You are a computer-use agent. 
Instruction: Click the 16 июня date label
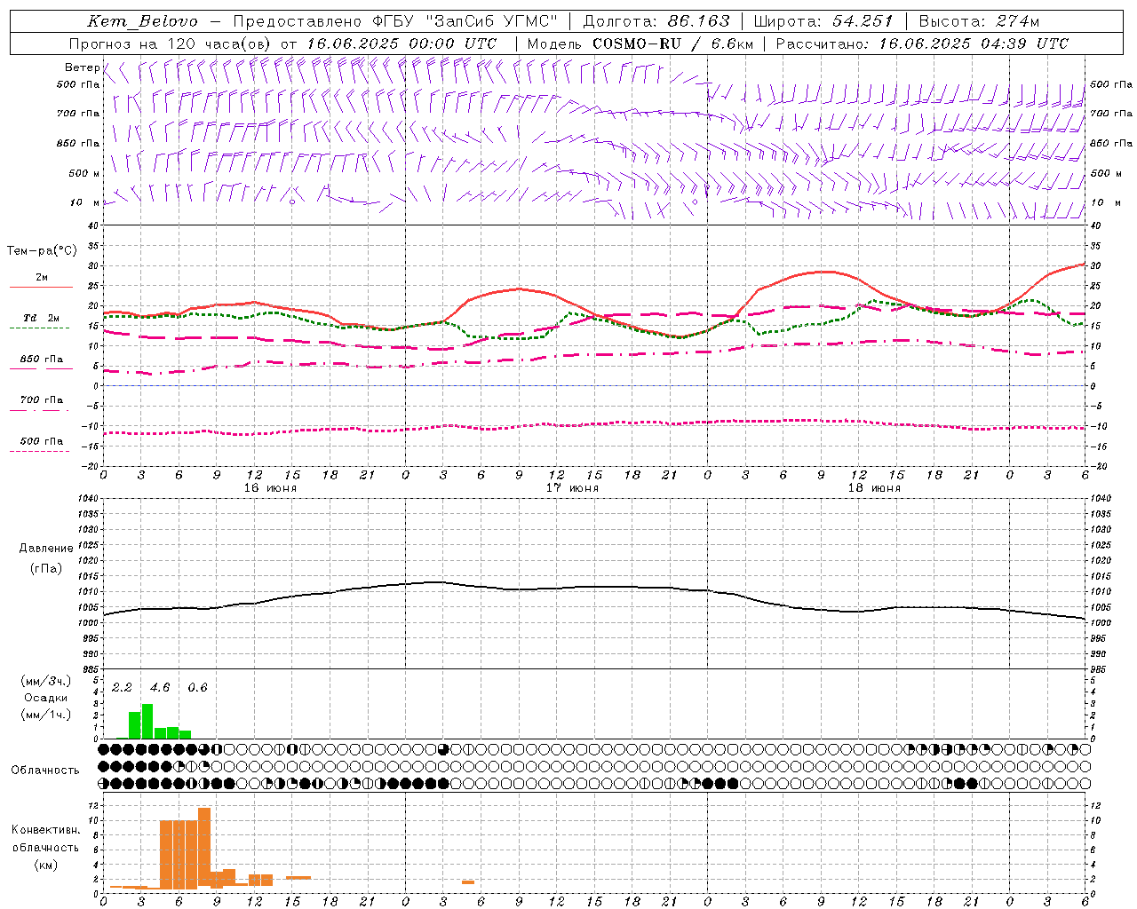pos(270,488)
